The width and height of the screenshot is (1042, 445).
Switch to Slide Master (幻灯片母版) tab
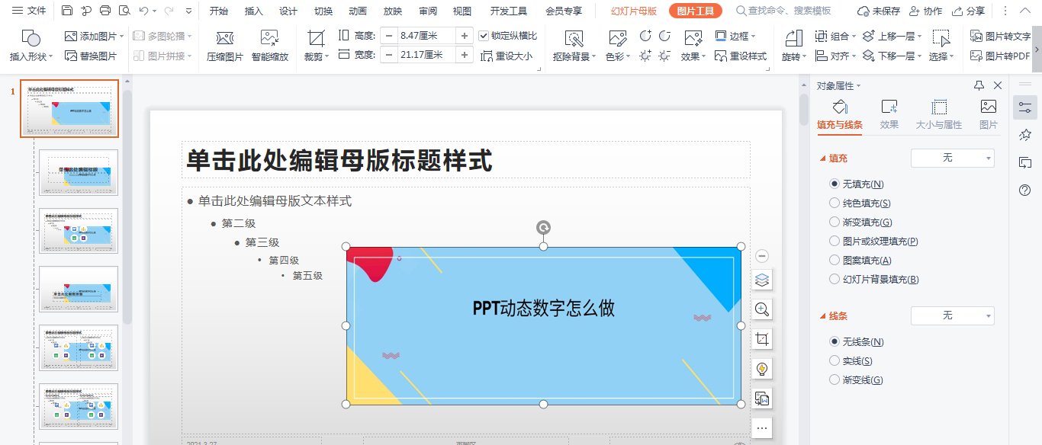click(634, 11)
